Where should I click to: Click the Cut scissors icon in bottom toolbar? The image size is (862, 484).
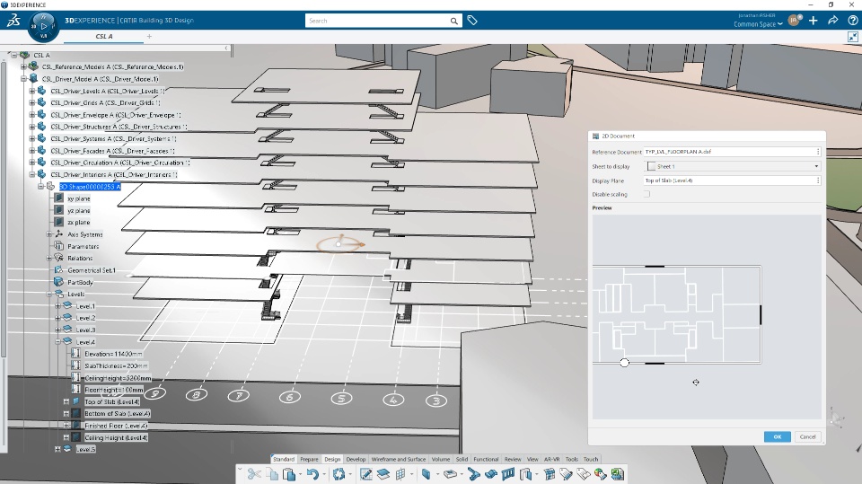coord(254,474)
